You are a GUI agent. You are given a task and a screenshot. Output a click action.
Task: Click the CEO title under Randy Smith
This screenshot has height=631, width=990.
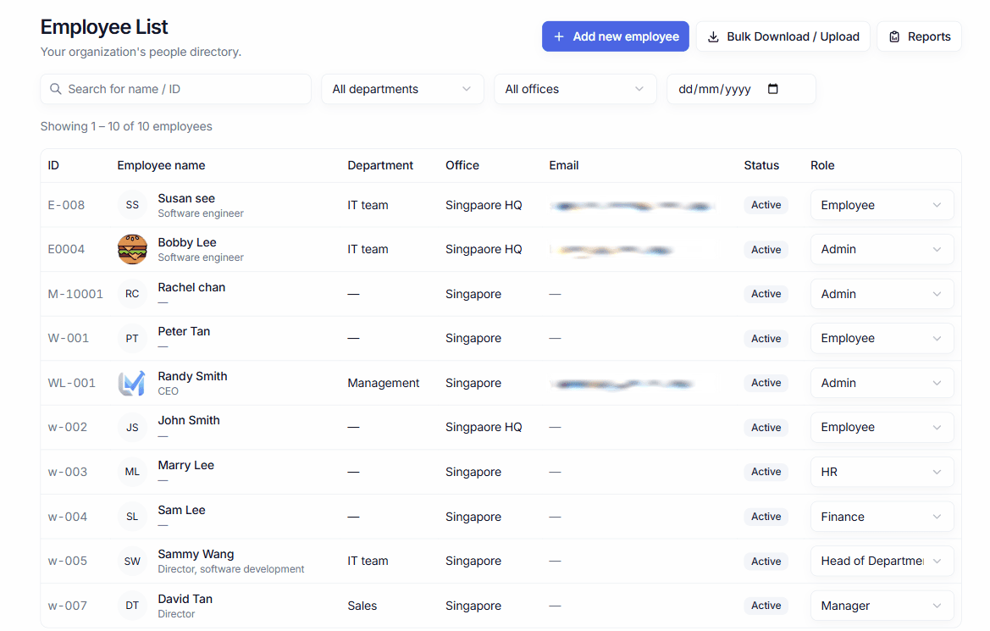coord(168,391)
